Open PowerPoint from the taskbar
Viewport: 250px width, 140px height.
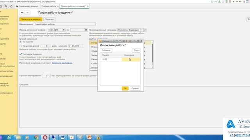89,137
